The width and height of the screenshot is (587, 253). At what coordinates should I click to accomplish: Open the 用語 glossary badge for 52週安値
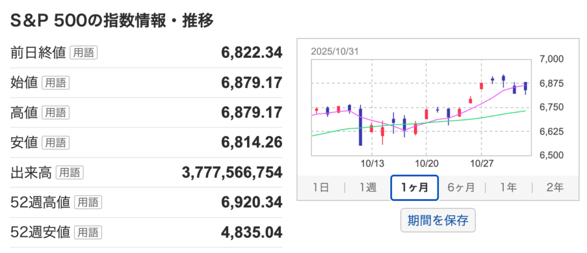click(88, 232)
